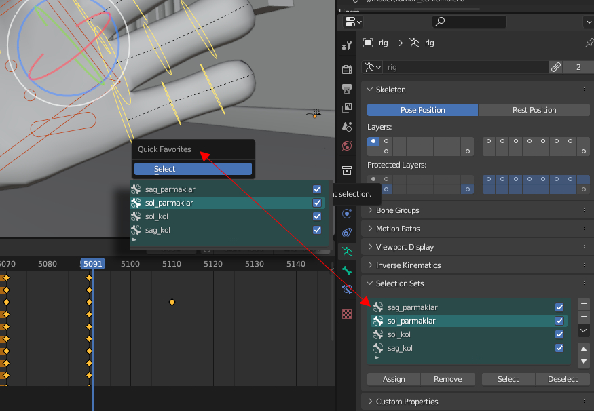
Task: Toggle sag_kol checkbox in Selection Sets panel
Action: pos(559,348)
